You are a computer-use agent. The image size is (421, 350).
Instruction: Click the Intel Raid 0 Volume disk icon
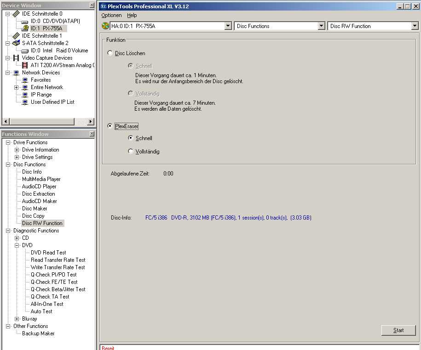click(25, 51)
